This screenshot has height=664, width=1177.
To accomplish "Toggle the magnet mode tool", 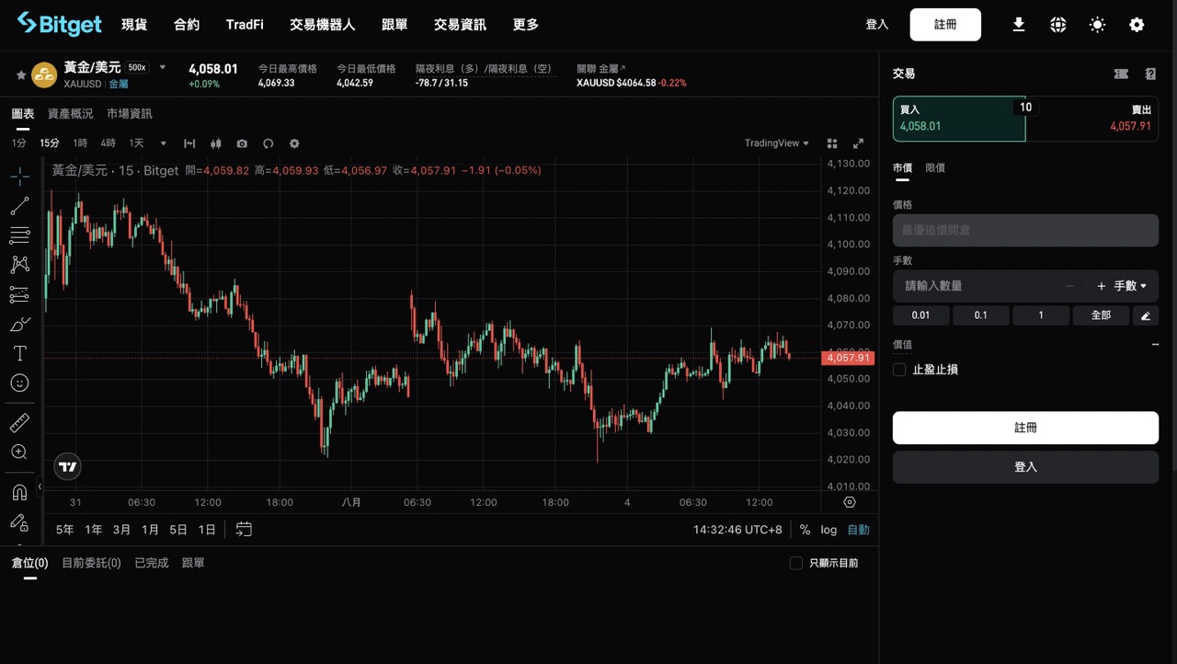I will 19,492.
